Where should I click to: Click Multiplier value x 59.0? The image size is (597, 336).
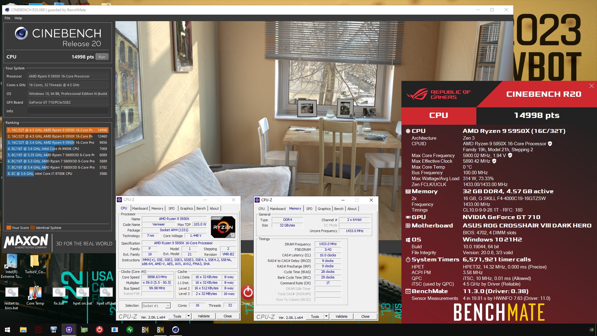[x=157, y=283]
